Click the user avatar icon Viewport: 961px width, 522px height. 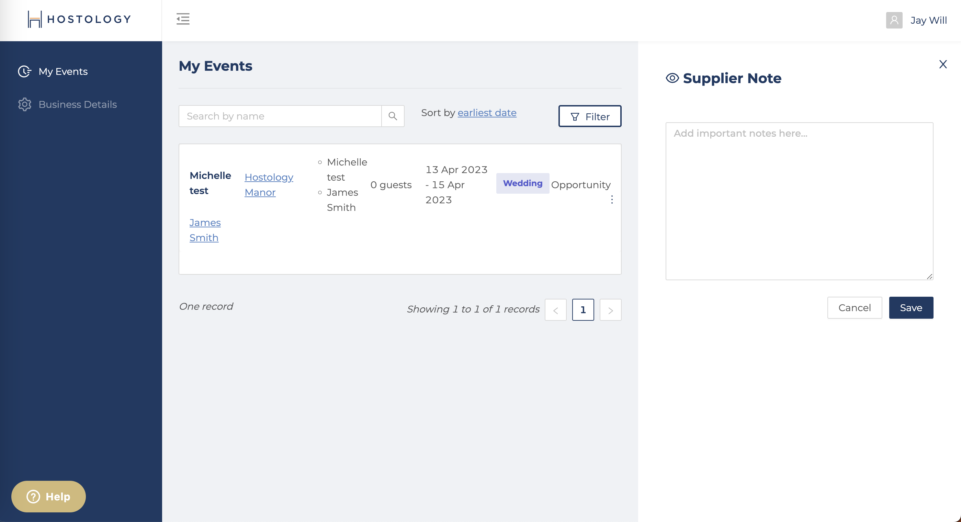(894, 20)
